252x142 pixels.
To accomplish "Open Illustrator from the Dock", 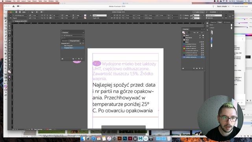I will 119,138.
